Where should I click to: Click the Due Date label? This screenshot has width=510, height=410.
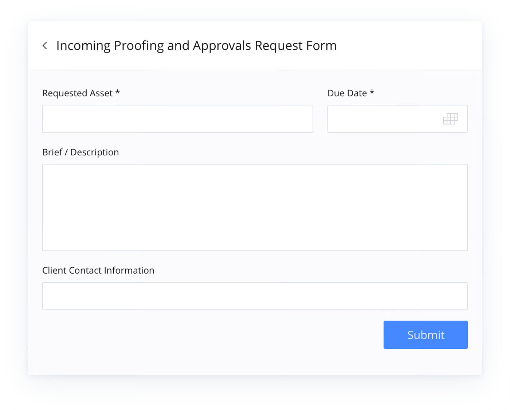[347, 93]
